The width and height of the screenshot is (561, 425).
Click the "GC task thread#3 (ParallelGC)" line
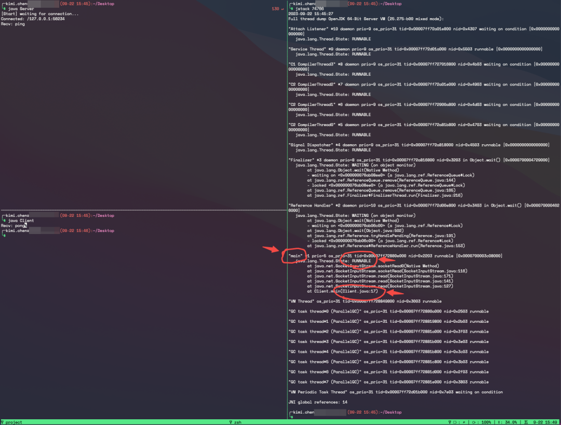(389, 341)
